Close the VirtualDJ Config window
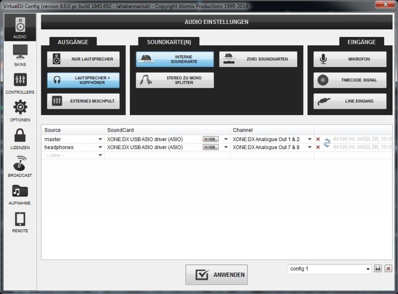The width and height of the screenshot is (398, 294). tap(385, 4)
